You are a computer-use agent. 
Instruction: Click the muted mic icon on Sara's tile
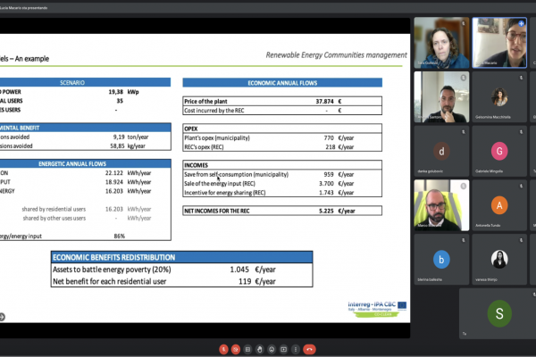coord(463,23)
